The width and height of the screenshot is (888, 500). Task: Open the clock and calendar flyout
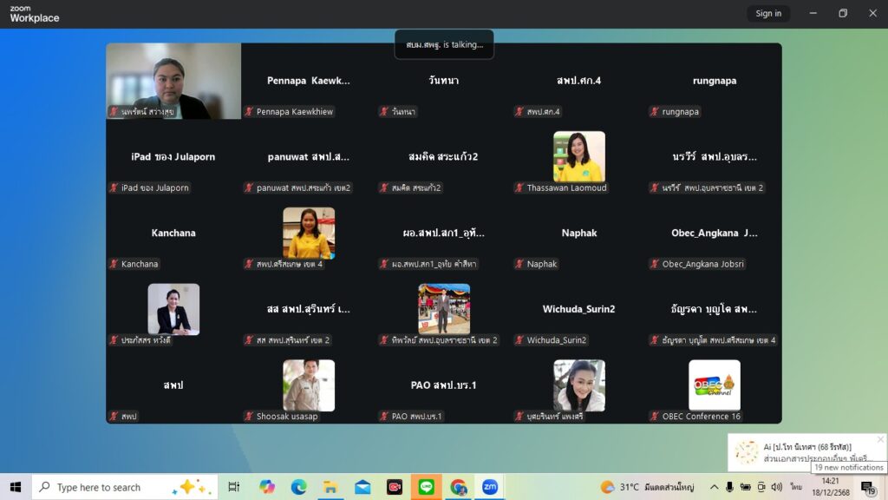(830, 487)
